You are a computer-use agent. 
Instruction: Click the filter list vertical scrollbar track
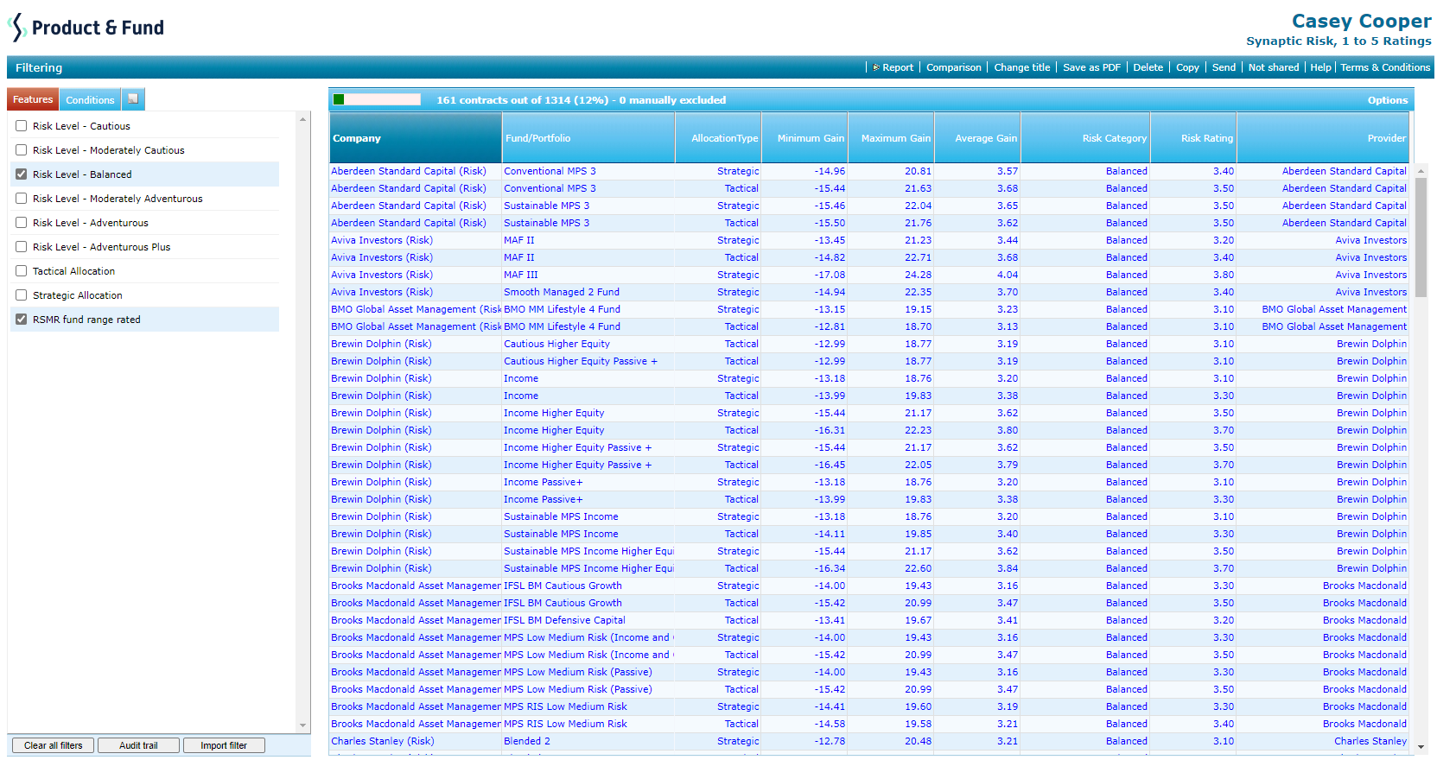(x=302, y=421)
